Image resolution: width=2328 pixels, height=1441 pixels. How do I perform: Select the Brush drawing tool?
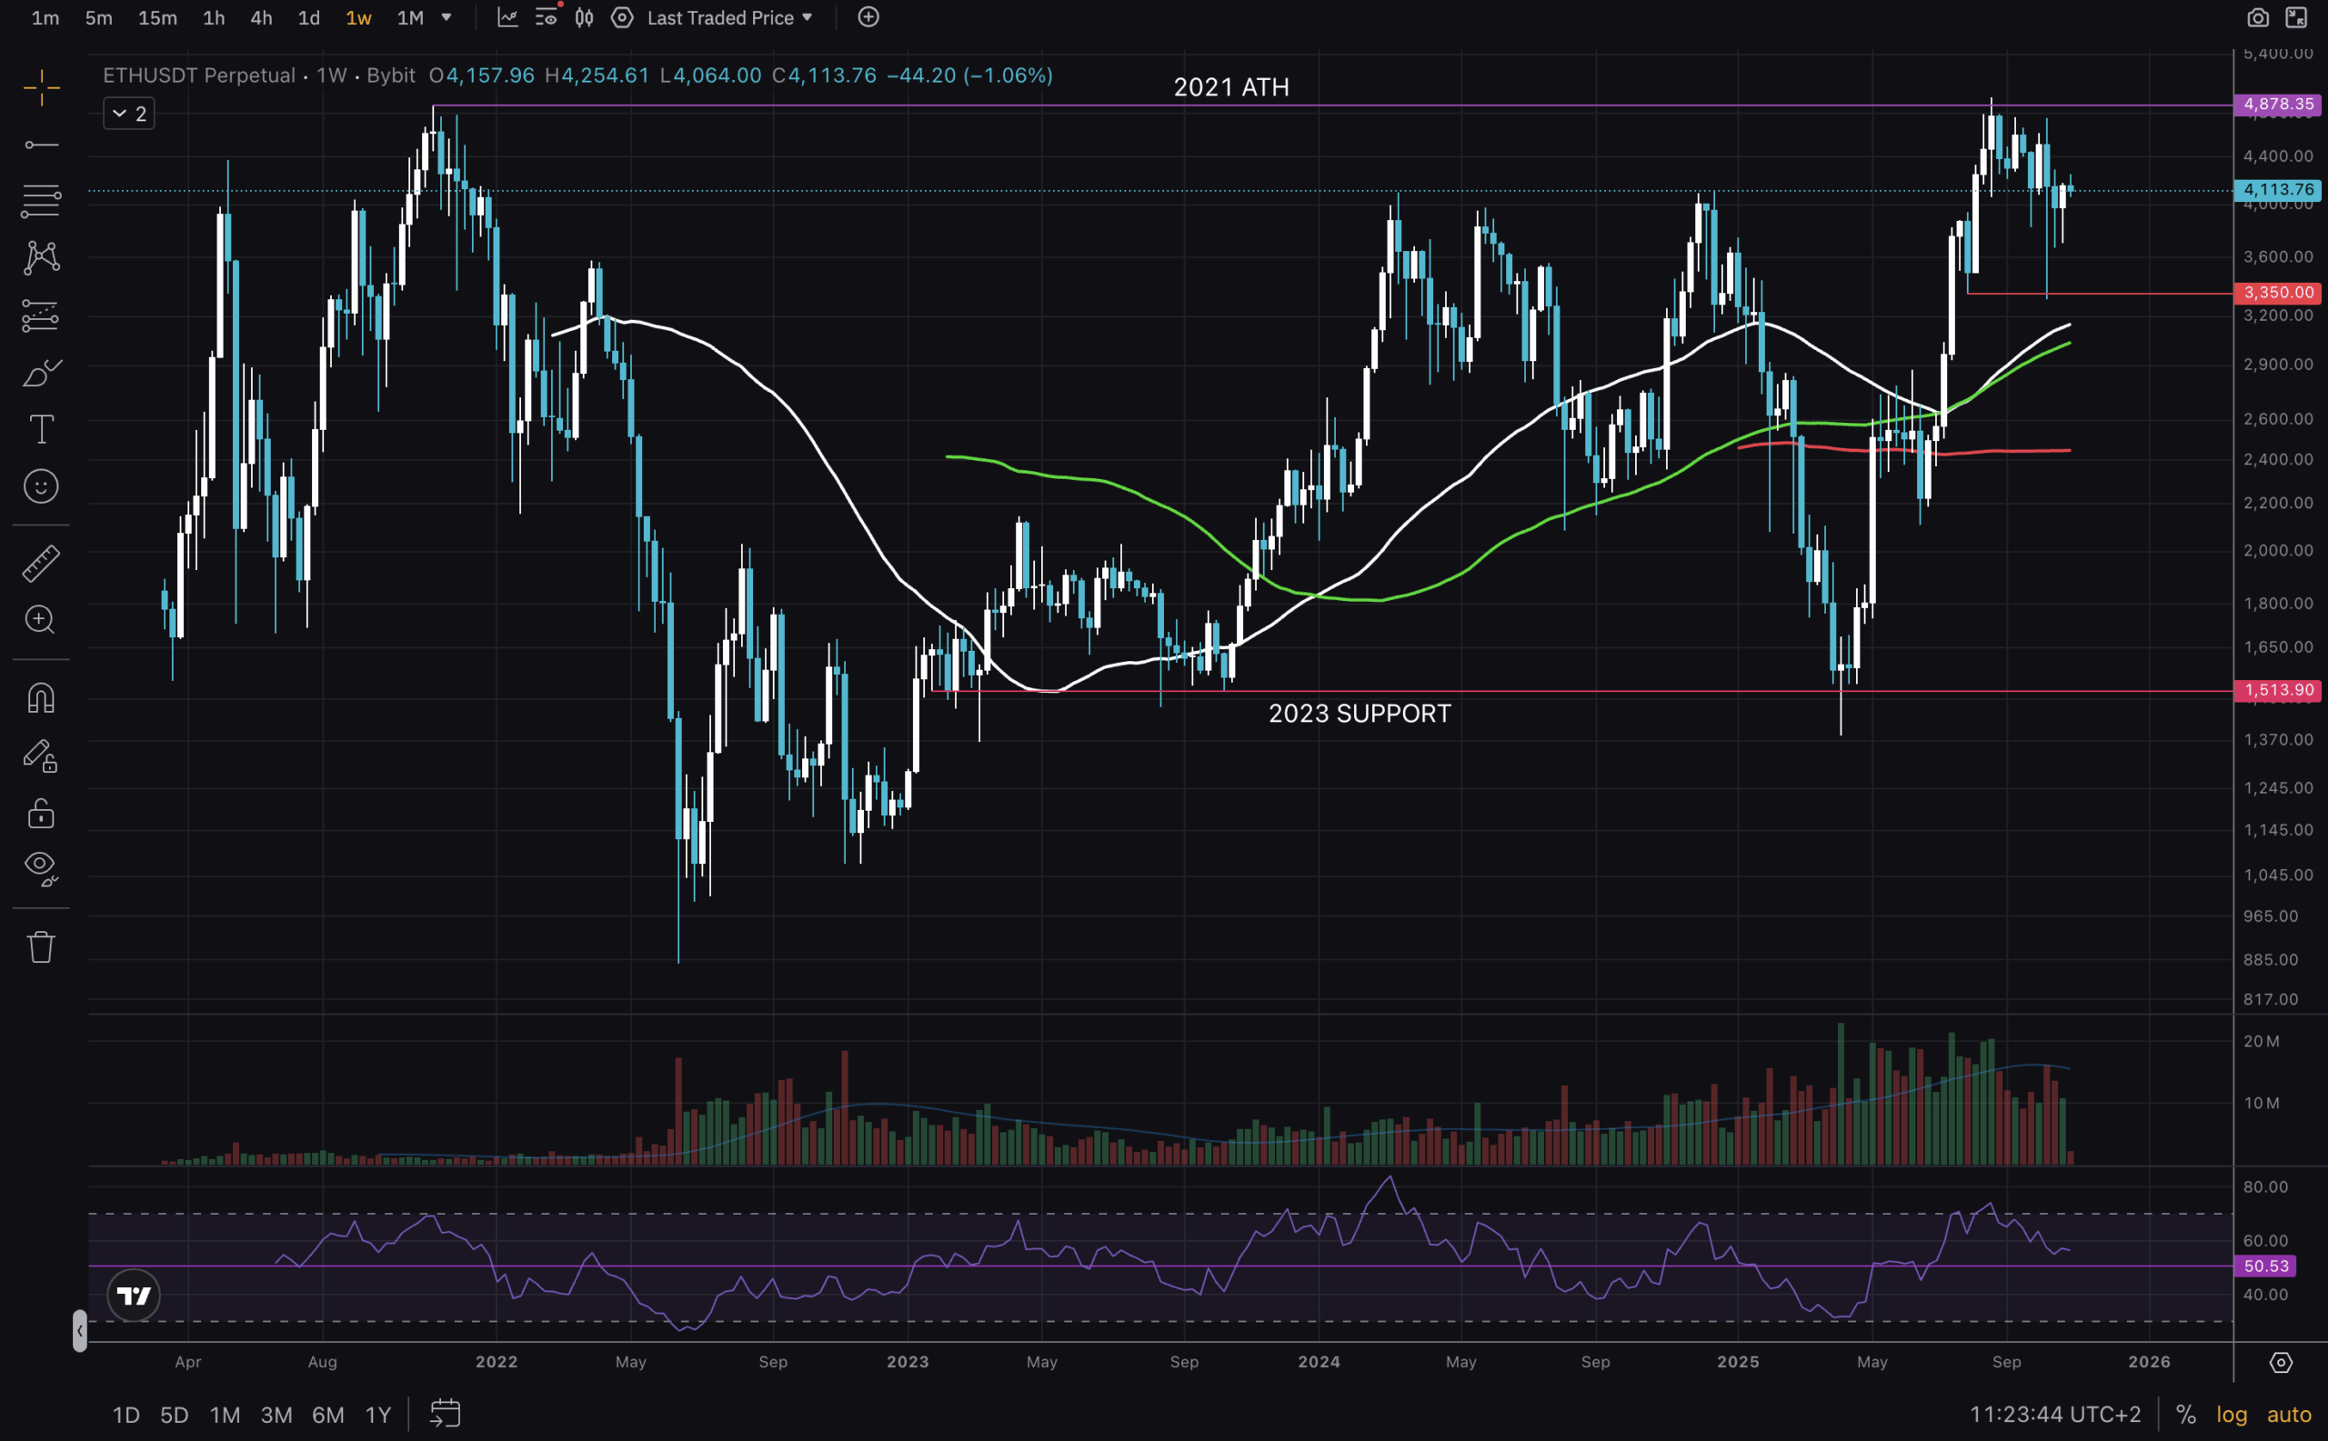(41, 373)
